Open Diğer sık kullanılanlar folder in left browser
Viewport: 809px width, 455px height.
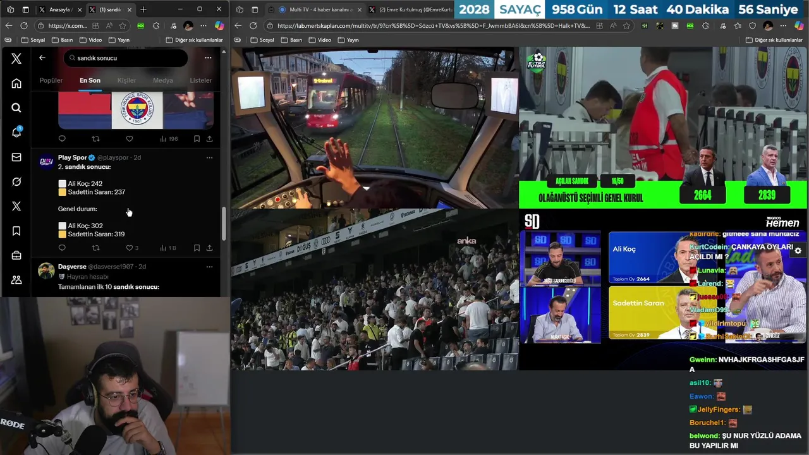194,40
